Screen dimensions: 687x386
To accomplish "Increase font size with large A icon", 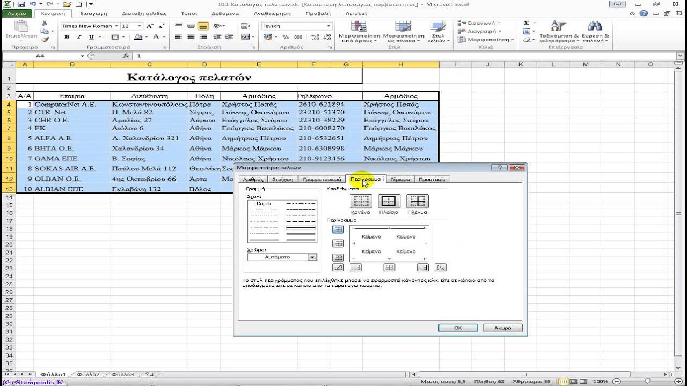I will tap(150, 26).
